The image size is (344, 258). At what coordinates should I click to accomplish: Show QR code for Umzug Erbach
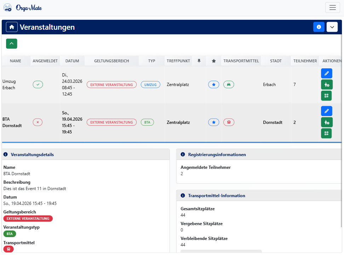(326, 96)
